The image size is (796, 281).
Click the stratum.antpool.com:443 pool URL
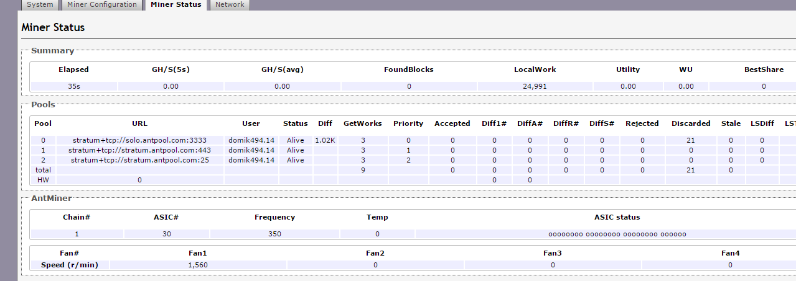pyautogui.click(x=139, y=151)
